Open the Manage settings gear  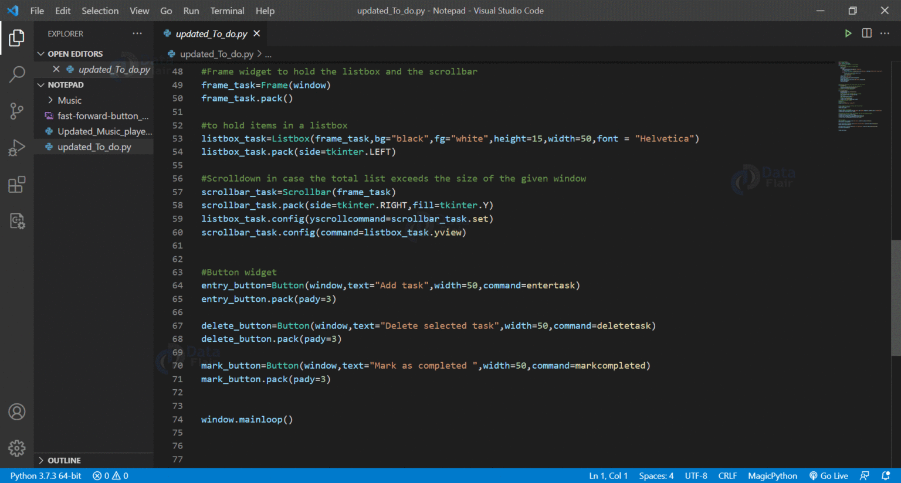pyautogui.click(x=17, y=448)
